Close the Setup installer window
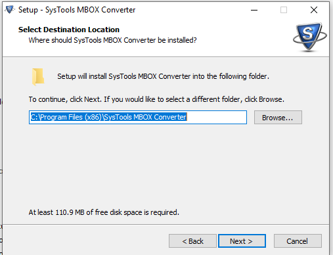The width and height of the screenshot is (333, 255). (314, 10)
